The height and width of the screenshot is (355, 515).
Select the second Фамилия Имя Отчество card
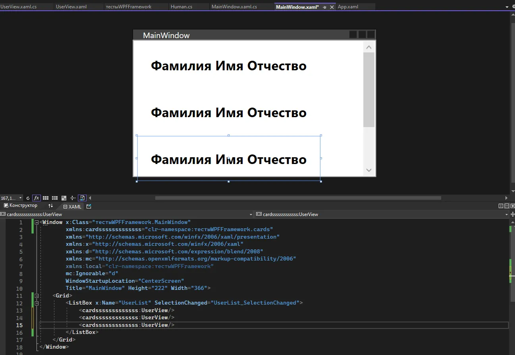(x=229, y=112)
